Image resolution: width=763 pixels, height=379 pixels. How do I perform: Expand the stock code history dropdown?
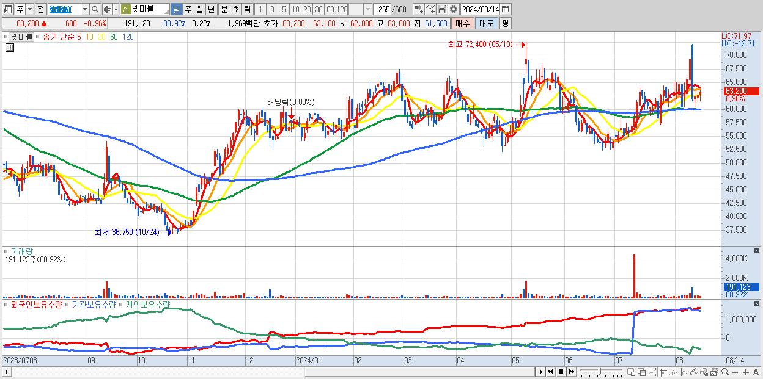pos(85,9)
